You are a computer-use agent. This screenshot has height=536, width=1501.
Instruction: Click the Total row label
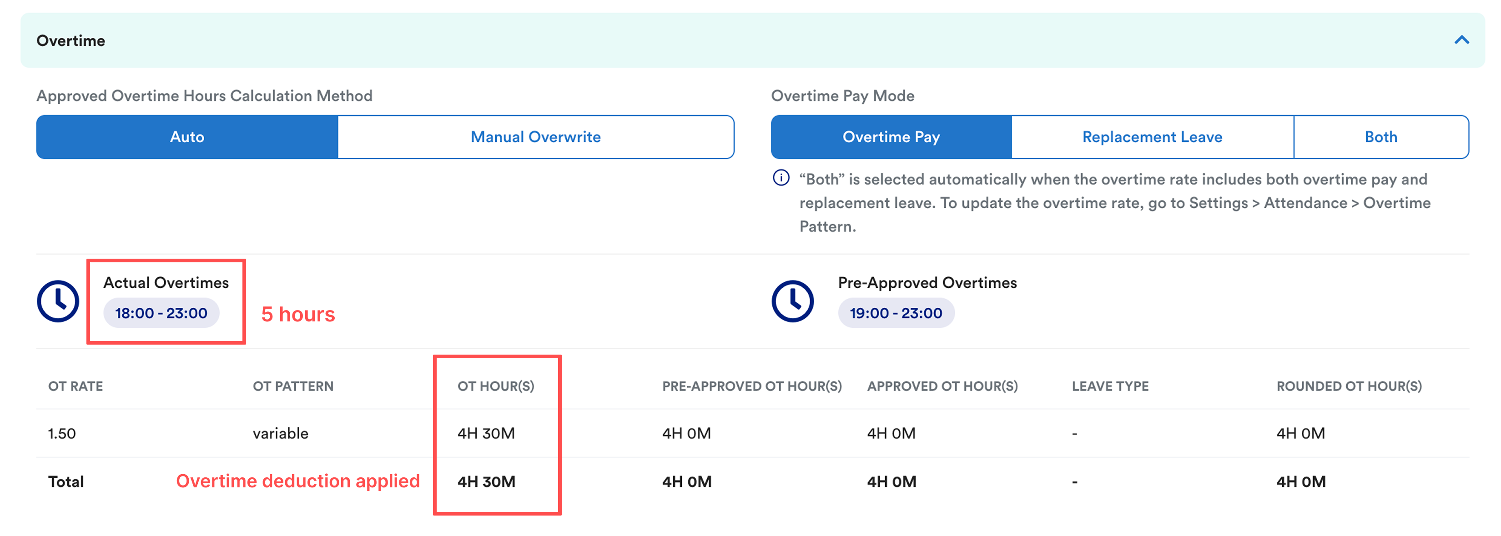(66, 482)
